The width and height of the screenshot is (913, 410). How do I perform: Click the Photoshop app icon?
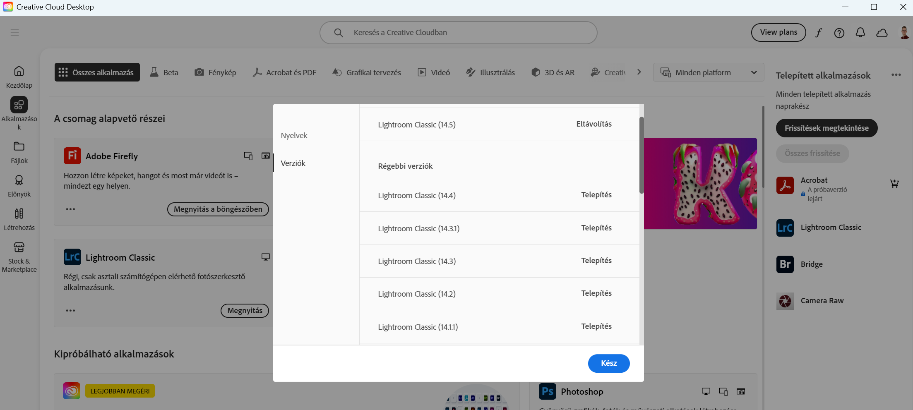(x=547, y=391)
